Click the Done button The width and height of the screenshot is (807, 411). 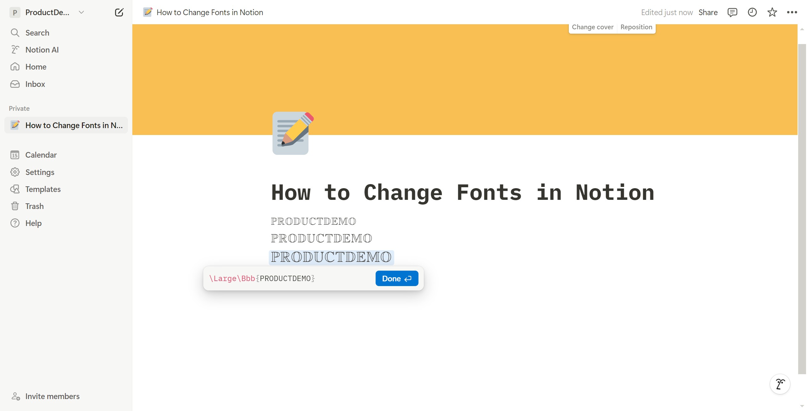397,279
